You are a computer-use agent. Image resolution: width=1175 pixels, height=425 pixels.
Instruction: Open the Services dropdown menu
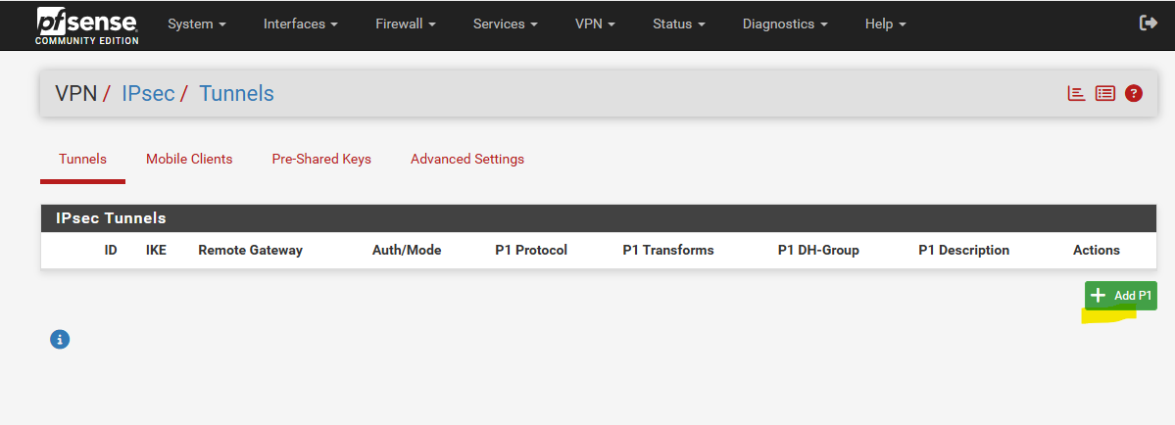tap(506, 24)
